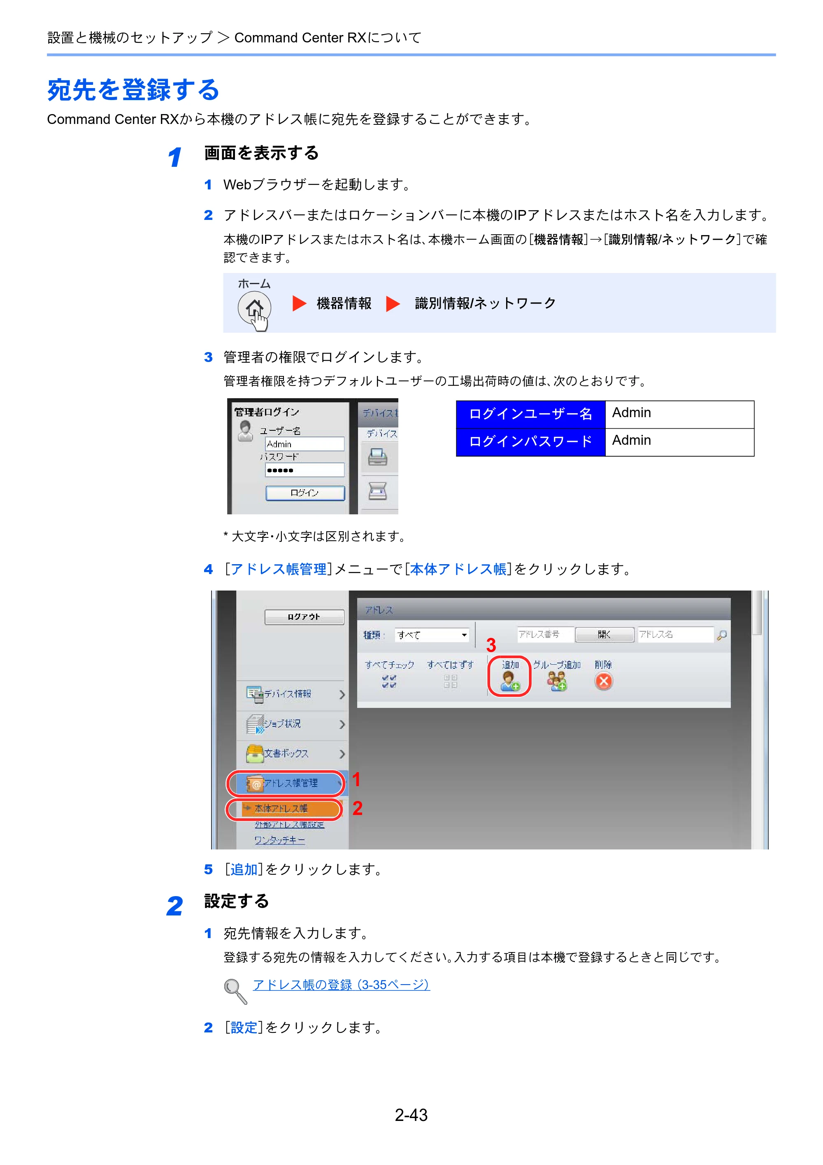Expand the デバイス情報 menu chevron
Screen dimensions: 823x1165
(x=342, y=694)
